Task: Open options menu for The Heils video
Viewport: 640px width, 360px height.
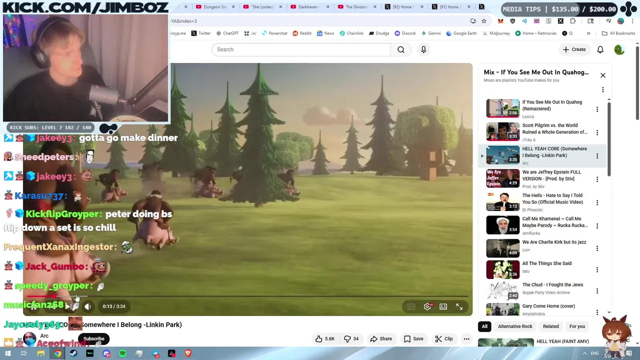Action: 597,202
